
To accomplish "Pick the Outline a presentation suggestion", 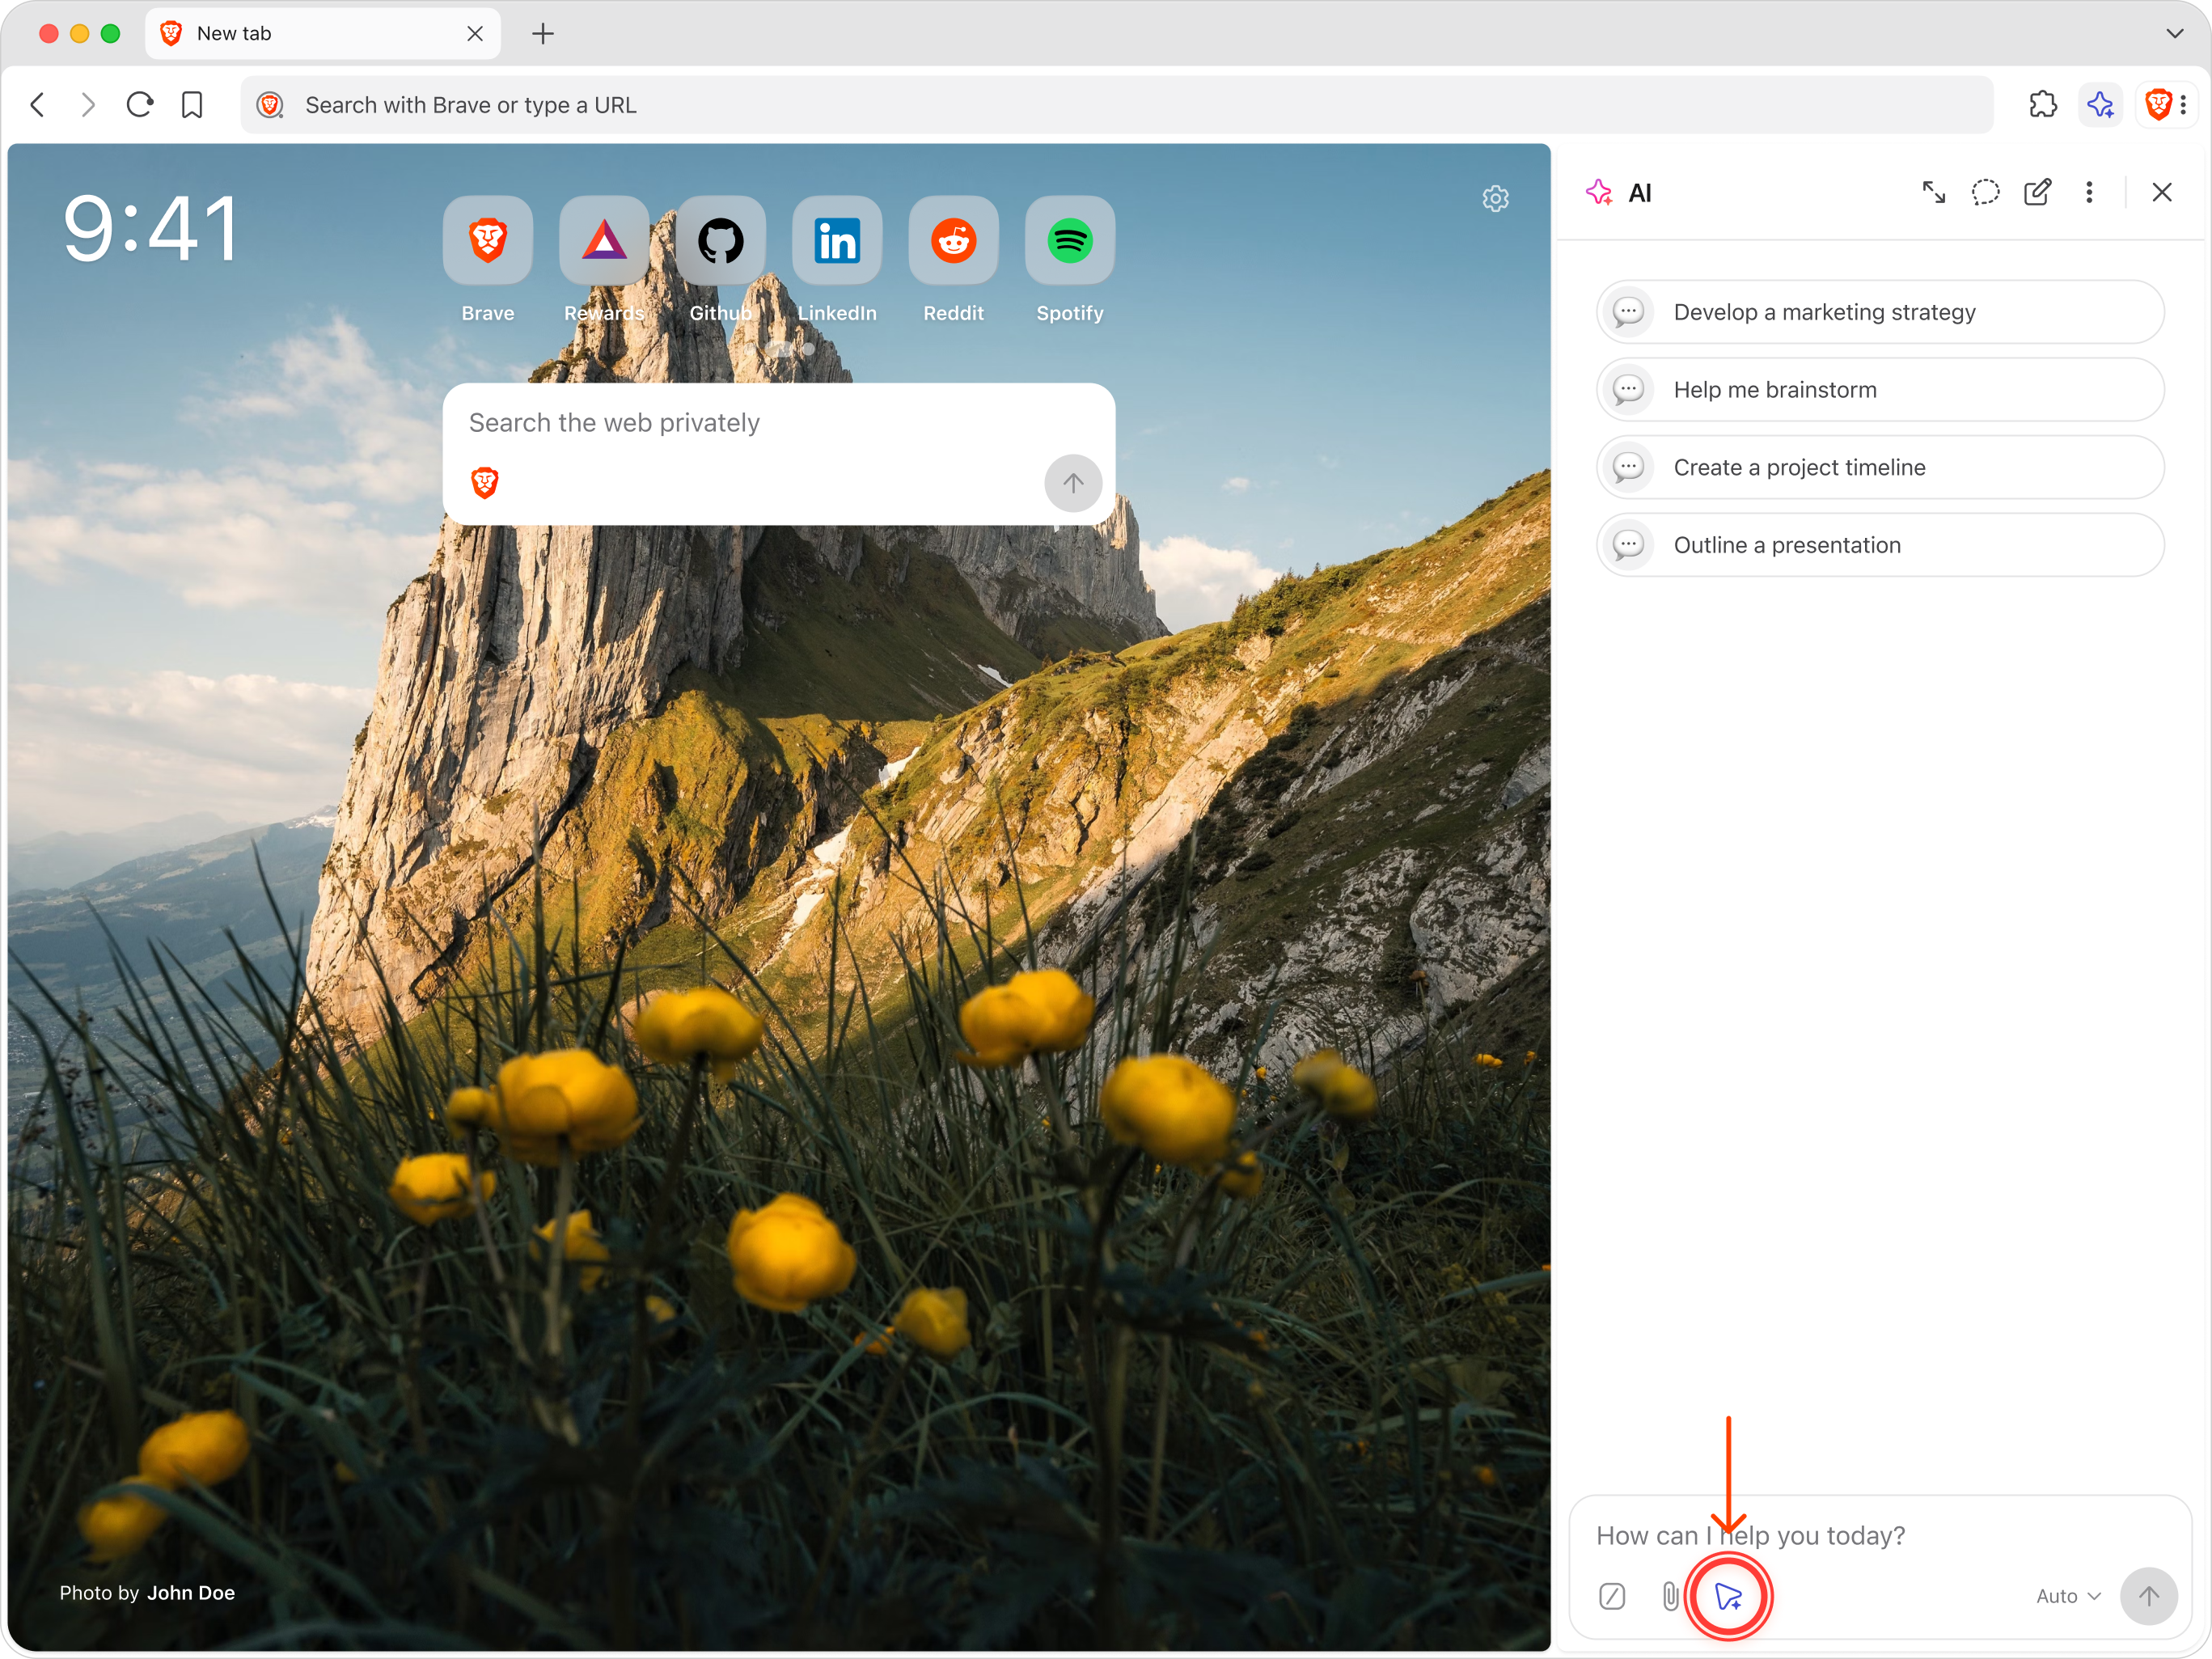I will [1880, 545].
